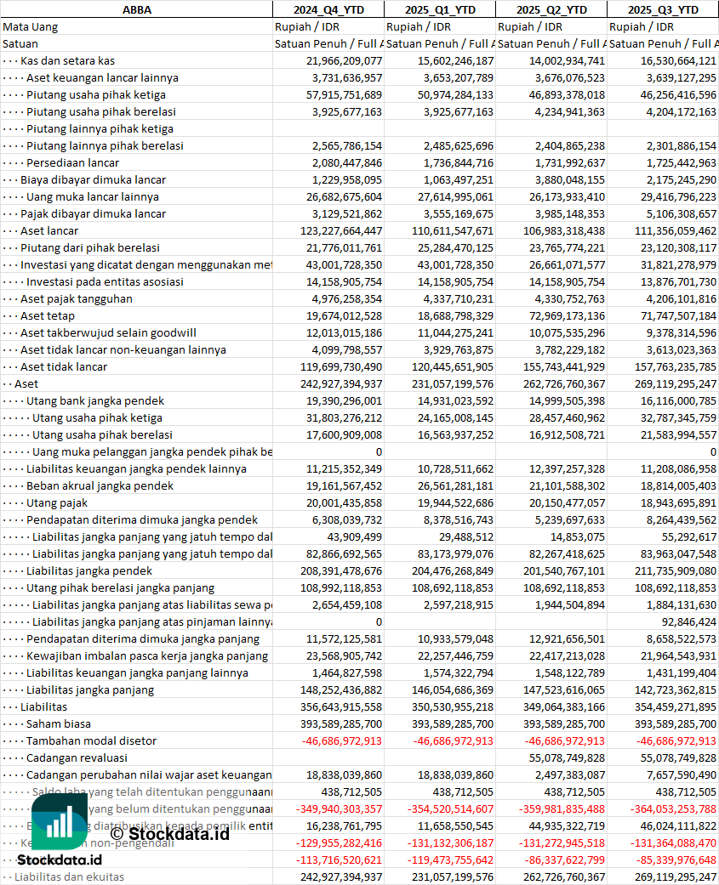Viewport: 719px width, 885px height.
Task: Click value 7,657,590,490 in Cadangan nilai wajar row
Action: pos(682,775)
